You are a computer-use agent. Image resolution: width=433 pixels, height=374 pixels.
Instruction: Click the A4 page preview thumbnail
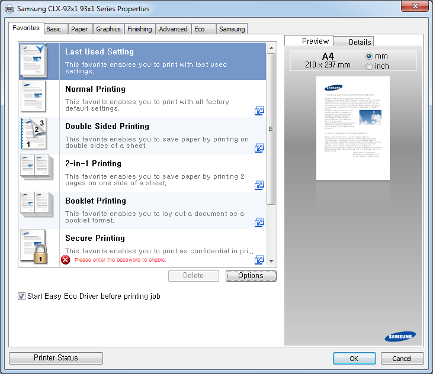pyautogui.click(x=353, y=128)
